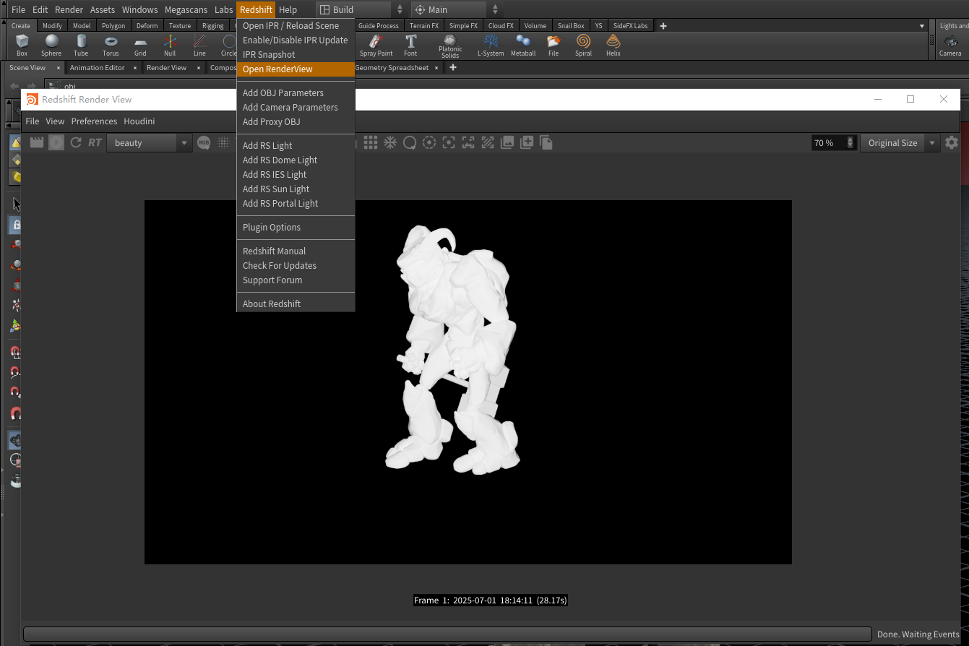The width and height of the screenshot is (969, 646).
Task: Click the Torus shelf tool
Action: tap(111, 45)
